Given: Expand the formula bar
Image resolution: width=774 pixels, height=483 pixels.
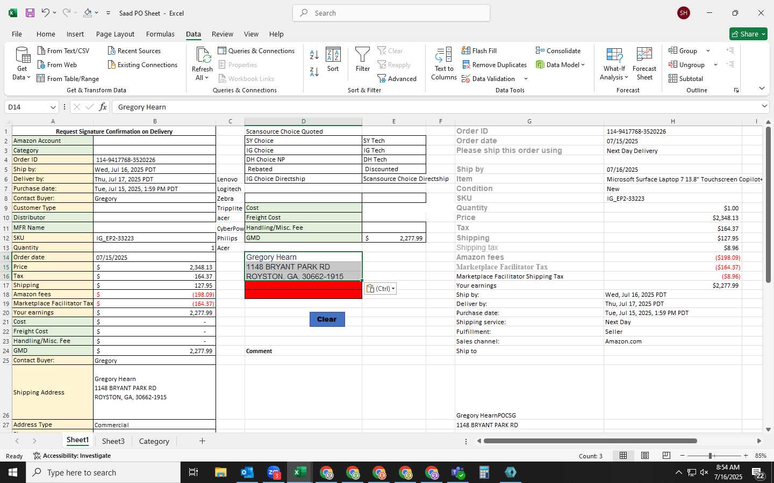Looking at the screenshot, I should (x=764, y=106).
